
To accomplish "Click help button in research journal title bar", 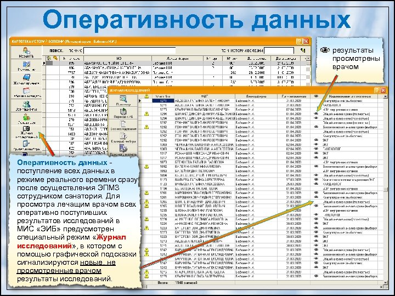I will [376, 90].
